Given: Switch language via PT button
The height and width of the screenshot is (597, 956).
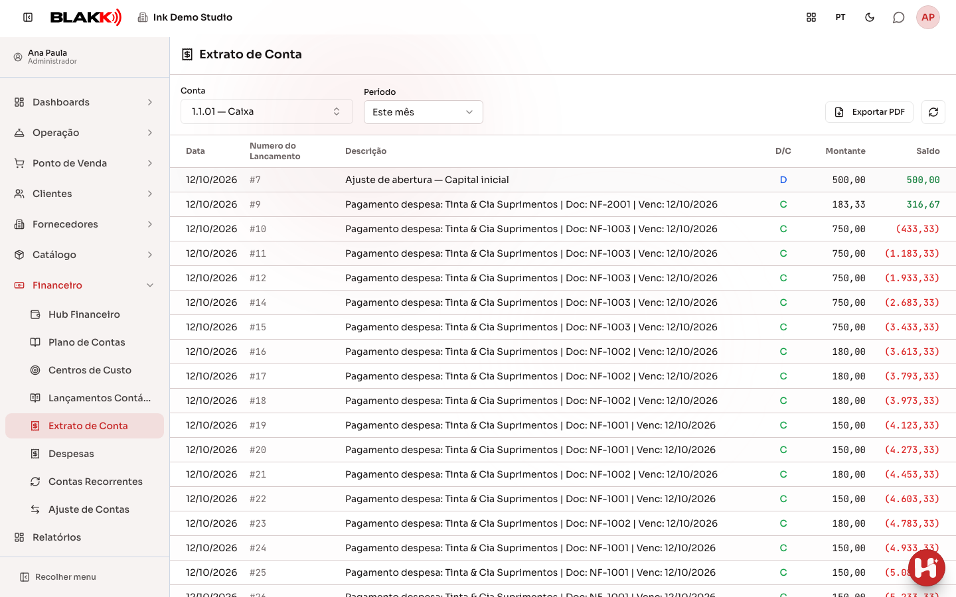Looking at the screenshot, I should (840, 17).
